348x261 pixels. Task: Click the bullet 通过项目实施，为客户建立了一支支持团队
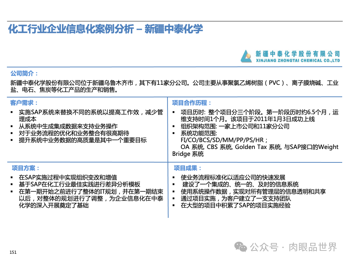click(x=236, y=198)
